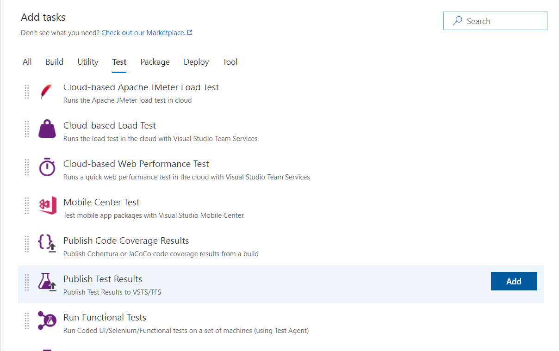559x351 pixels.
Task: Click the Cloud-based Load Test weight icon
Action: coord(47,129)
